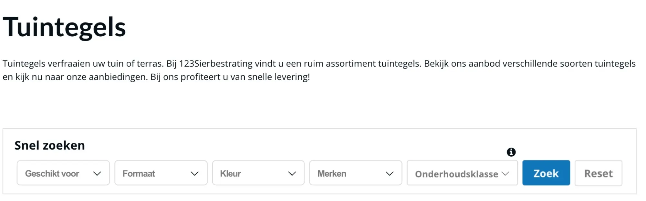Expand the chevron next to Merken
Screen dimensions: 646x201
pyautogui.click(x=390, y=174)
